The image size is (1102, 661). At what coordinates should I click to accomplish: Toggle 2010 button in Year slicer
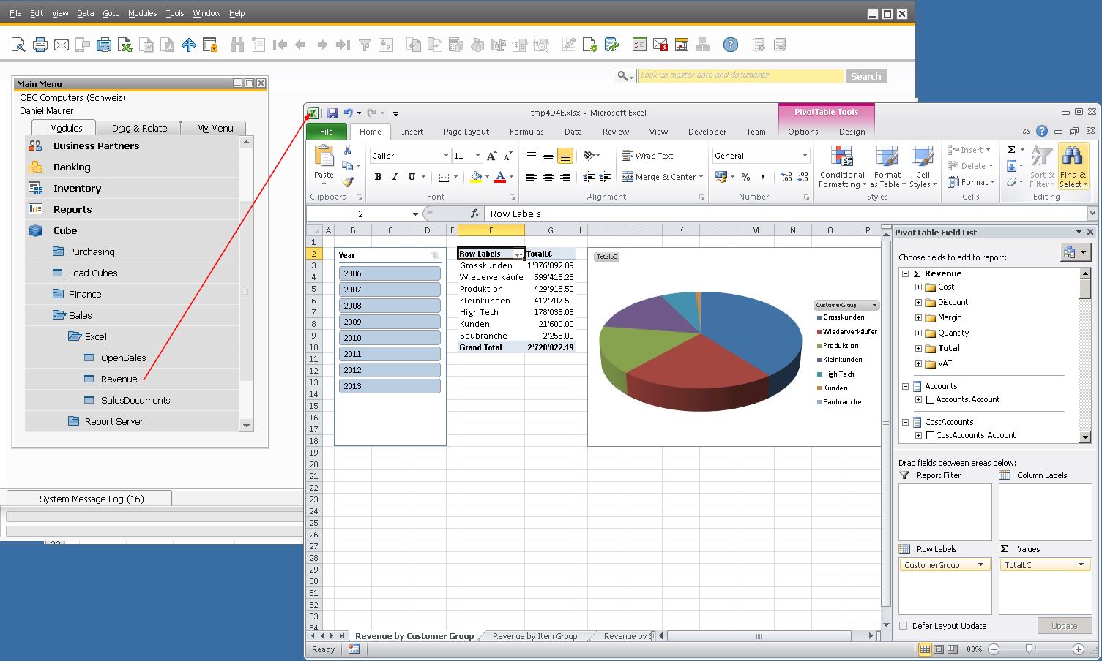pyautogui.click(x=390, y=338)
